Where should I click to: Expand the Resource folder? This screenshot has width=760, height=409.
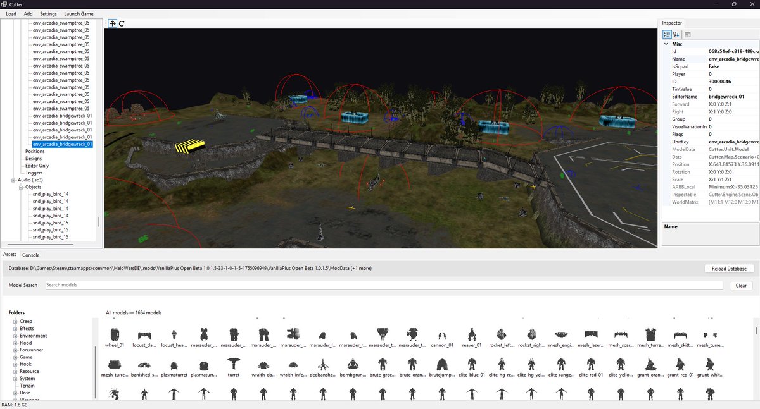tap(15, 371)
